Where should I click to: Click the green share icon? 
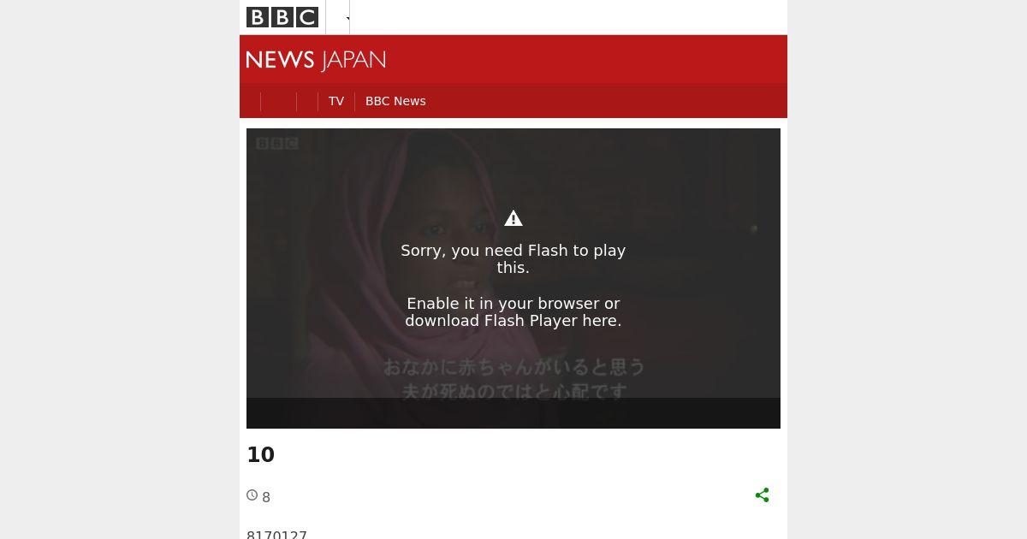pos(763,495)
